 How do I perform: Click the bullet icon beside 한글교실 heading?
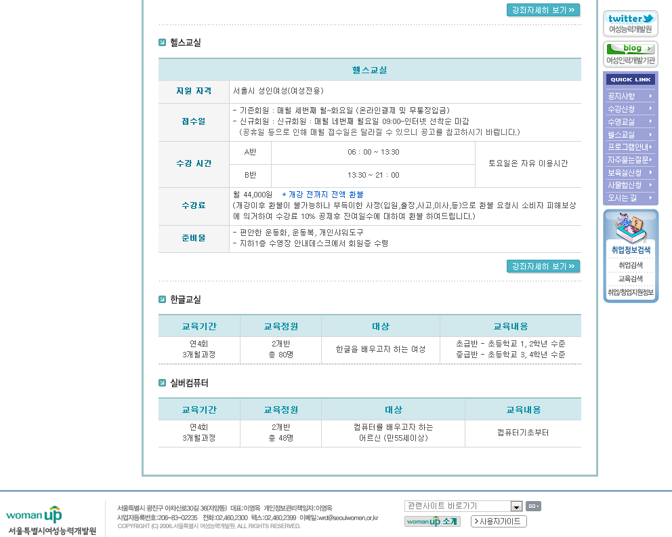[163, 300]
